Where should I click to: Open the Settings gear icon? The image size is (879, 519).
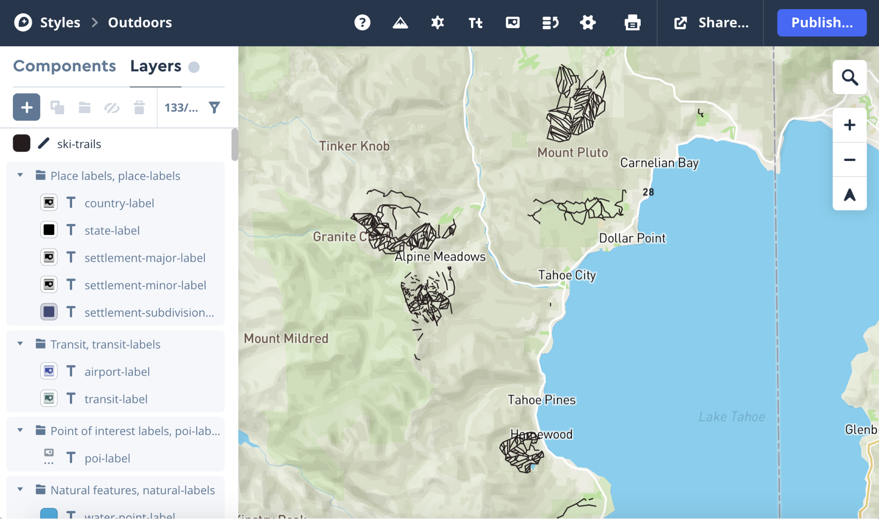point(588,22)
